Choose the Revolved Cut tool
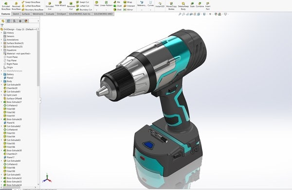Image resolution: width=292 pixels, height=190 pixels. point(71,6)
